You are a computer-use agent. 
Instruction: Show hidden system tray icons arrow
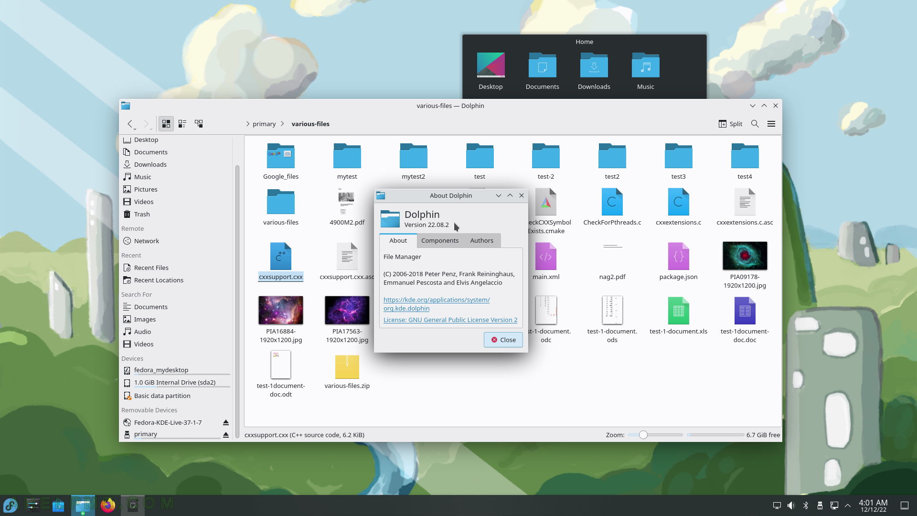848,505
